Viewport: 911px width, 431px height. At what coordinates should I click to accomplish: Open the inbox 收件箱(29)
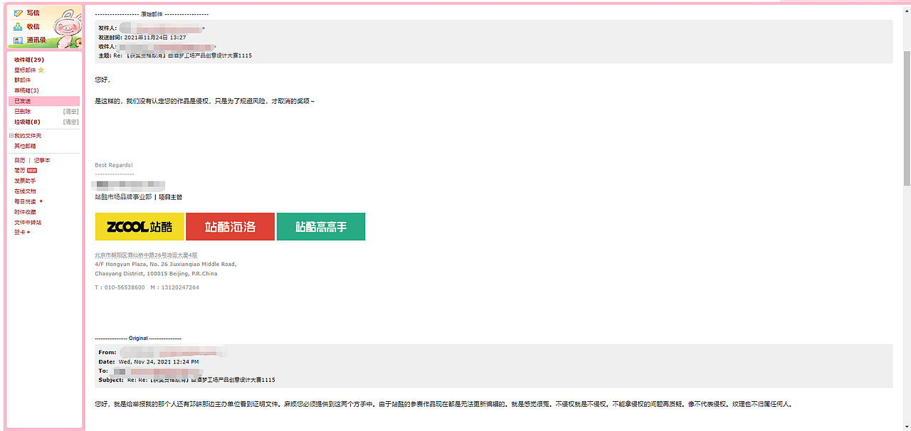pos(29,60)
